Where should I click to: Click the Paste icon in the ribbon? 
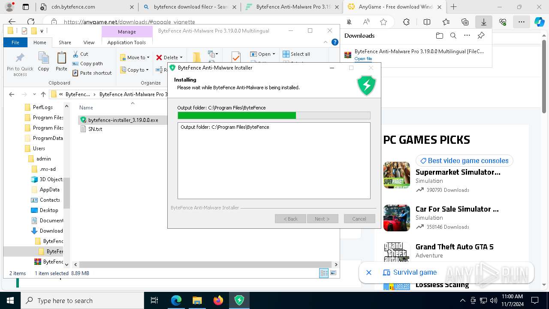point(61,61)
